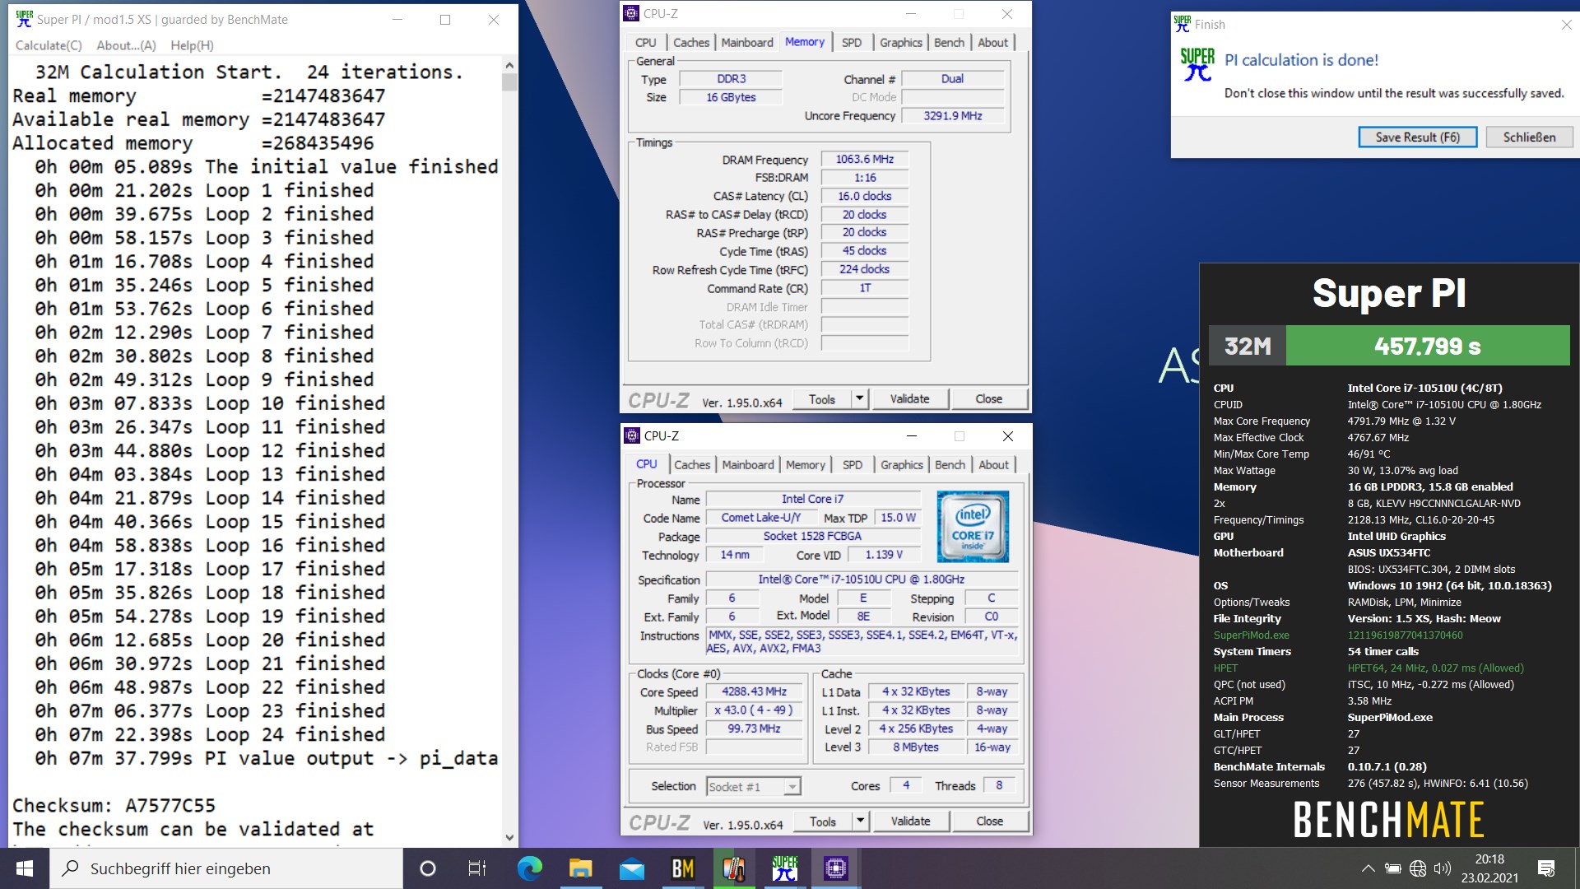This screenshot has width=1580, height=889.
Task: Click DRAM Frequency value 1063.6 MHz
Action: click(865, 160)
